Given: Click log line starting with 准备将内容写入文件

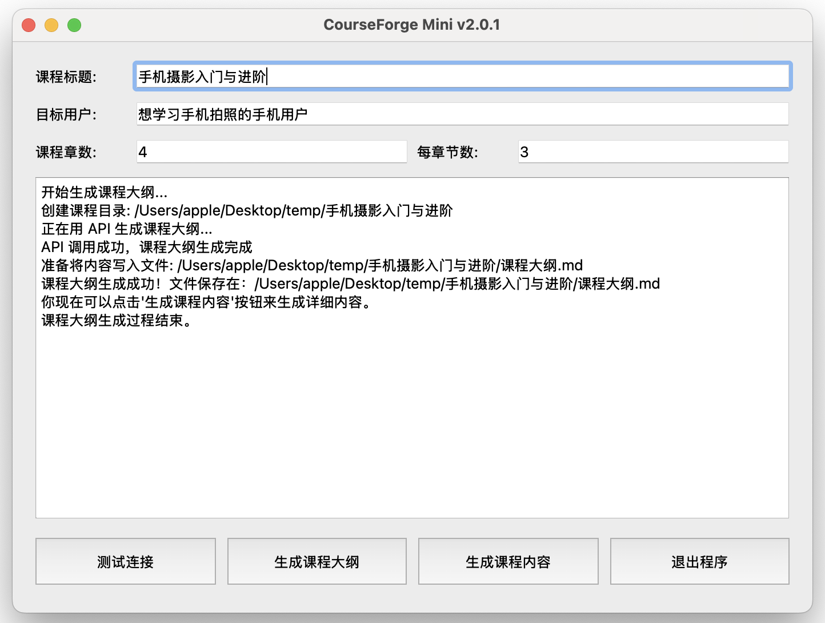Looking at the screenshot, I should (x=312, y=265).
